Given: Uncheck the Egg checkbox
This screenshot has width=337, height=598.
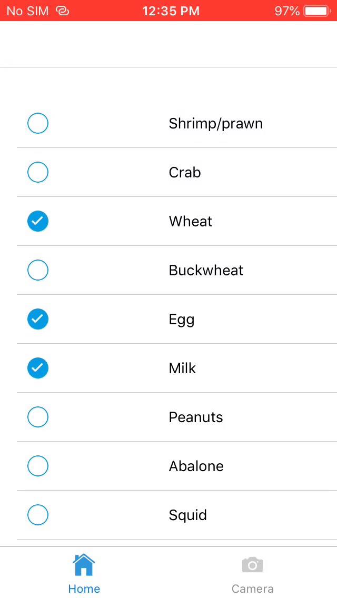Looking at the screenshot, I should [38, 319].
